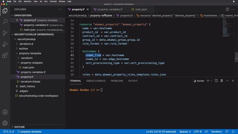The image size is (238, 134).
Task: Click the feedback icon in status bar
Action: tap(226, 131)
